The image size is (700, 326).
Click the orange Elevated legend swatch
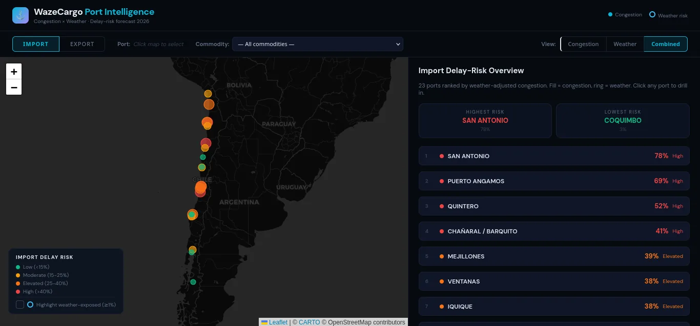click(x=18, y=284)
